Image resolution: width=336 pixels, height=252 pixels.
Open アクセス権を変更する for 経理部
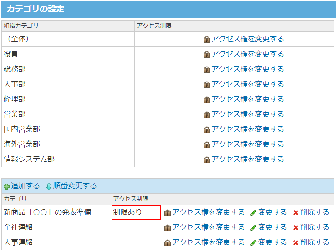click(248, 99)
